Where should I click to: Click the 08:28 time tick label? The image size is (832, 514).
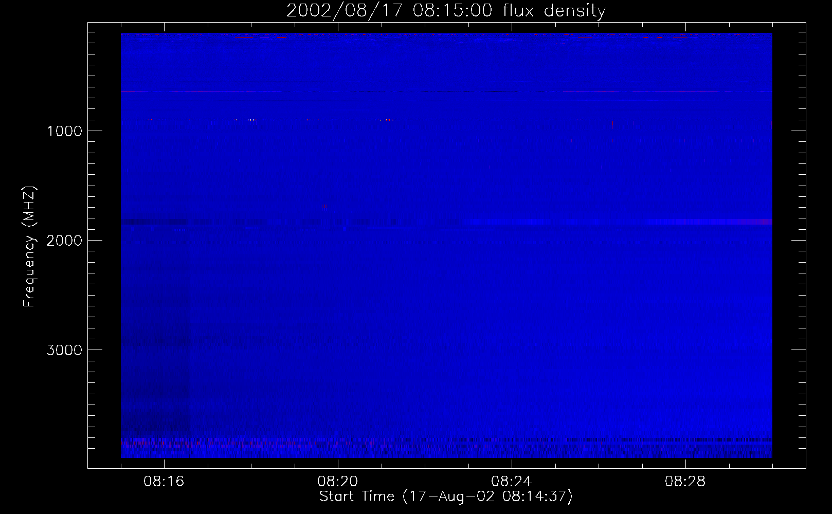[685, 482]
